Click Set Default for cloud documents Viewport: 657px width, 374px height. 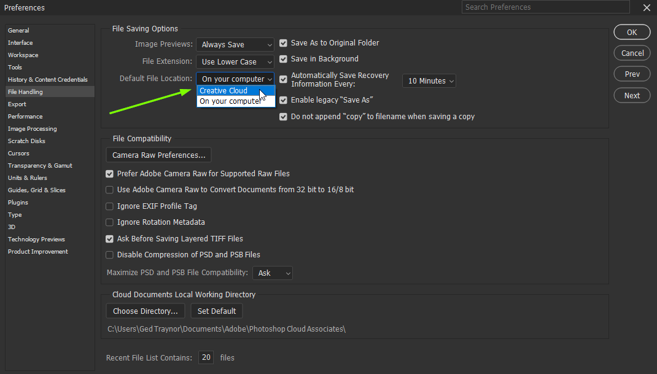click(216, 311)
